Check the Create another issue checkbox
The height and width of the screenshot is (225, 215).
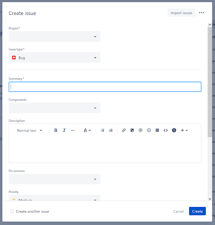click(x=12, y=211)
